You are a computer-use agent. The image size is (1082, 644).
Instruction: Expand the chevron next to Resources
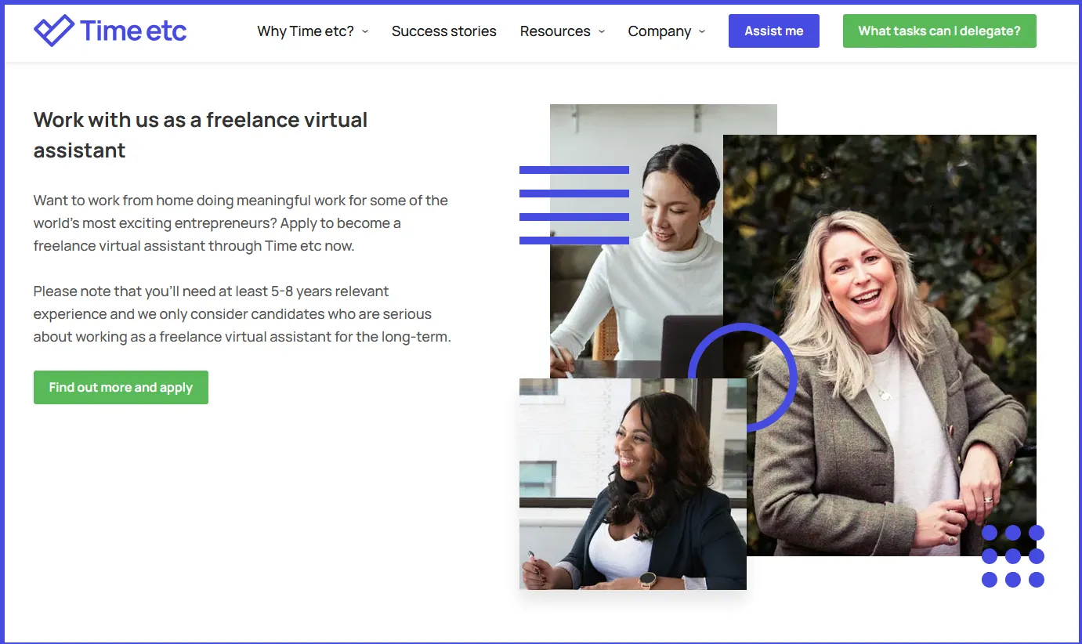pyautogui.click(x=602, y=31)
